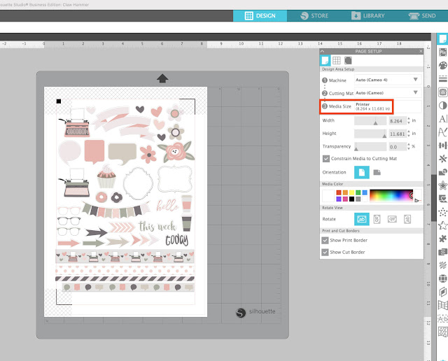448x361 pixels.
Task: Open the Machine dropdown showing Auto (Cameo 4)
Action: coord(388,80)
